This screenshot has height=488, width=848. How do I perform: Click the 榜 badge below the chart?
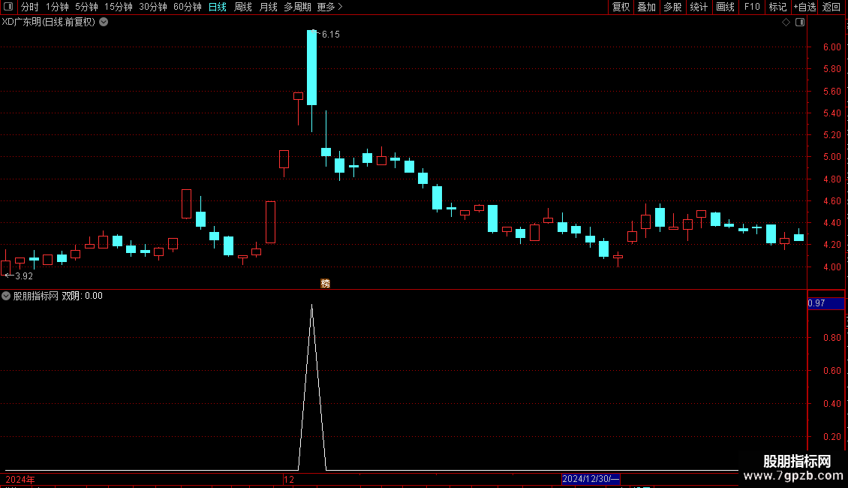325,284
